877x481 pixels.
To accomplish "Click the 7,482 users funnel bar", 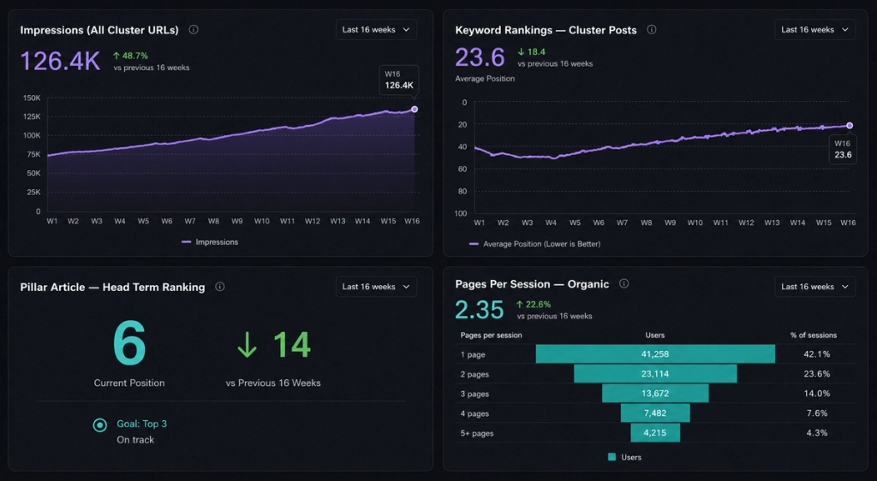I will click(655, 413).
